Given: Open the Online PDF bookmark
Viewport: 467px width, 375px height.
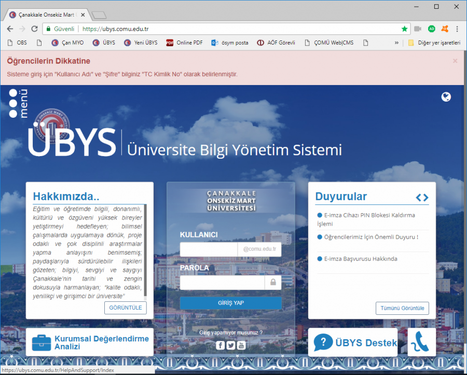Looking at the screenshot, I should [184, 43].
